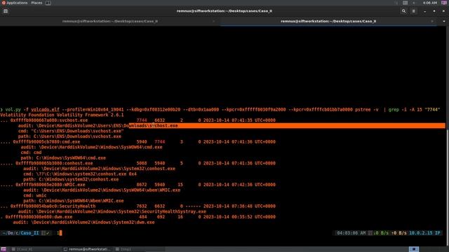Click the 4:06 AM clock in top panel
This screenshot has width=449, height=252.
point(429,3)
